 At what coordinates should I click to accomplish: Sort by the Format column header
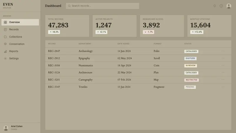tap(158, 44)
